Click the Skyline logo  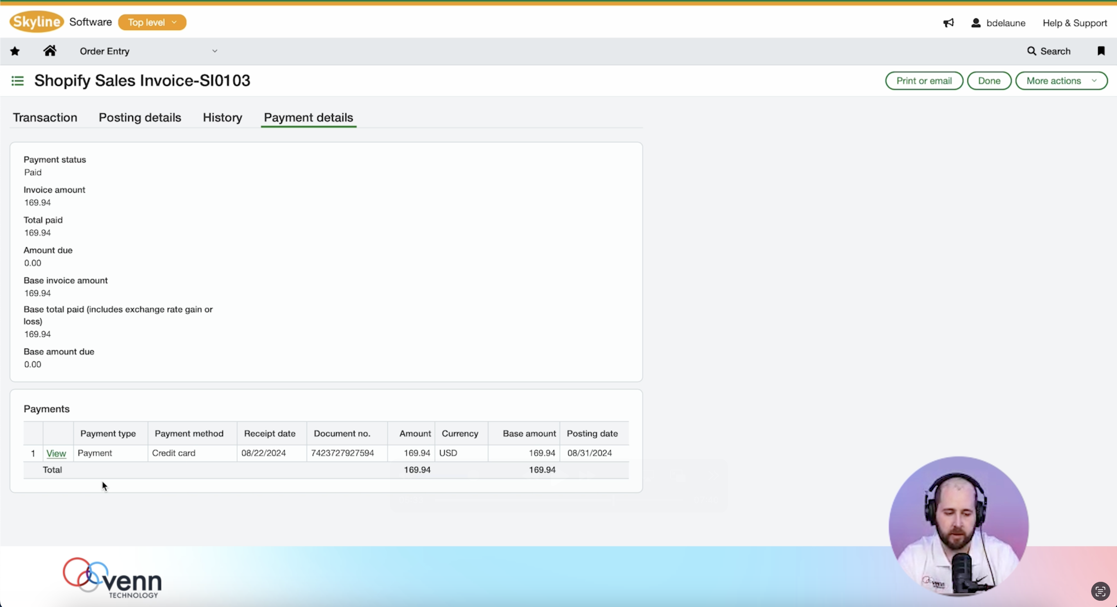(x=37, y=22)
